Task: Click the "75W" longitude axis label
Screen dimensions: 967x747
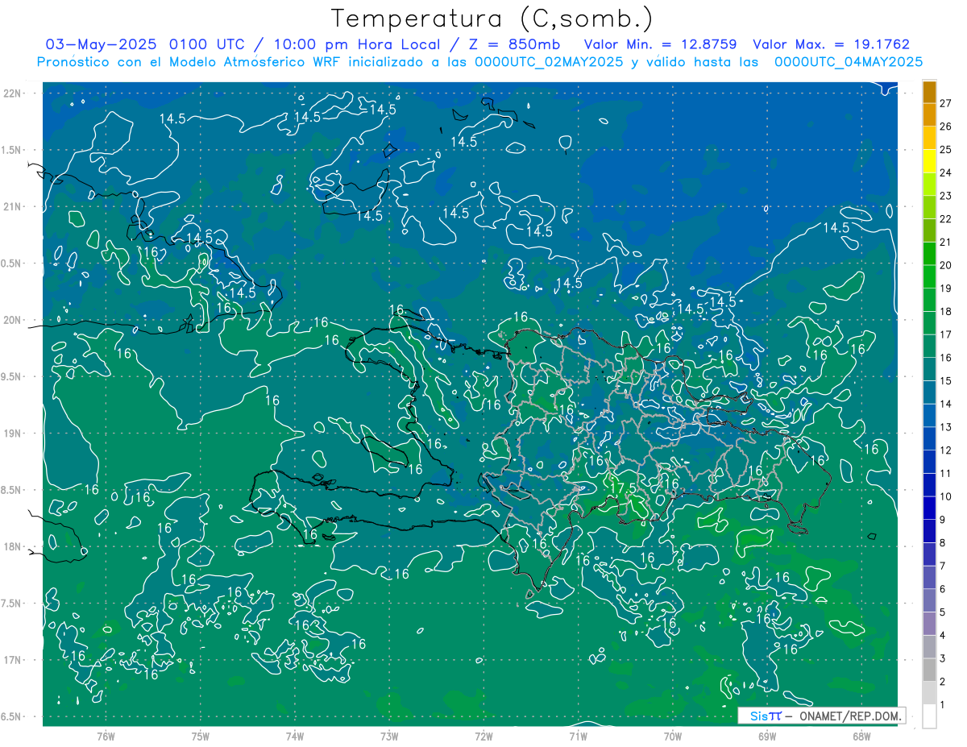Action: (x=201, y=736)
